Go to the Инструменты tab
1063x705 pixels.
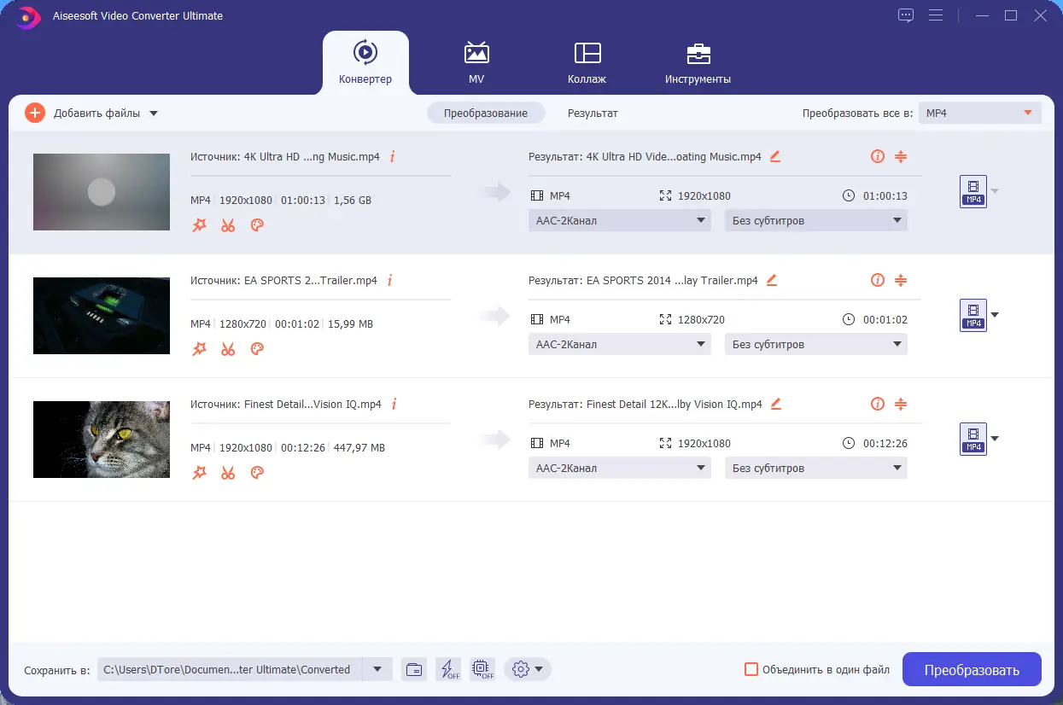click(x=698, y=62)
